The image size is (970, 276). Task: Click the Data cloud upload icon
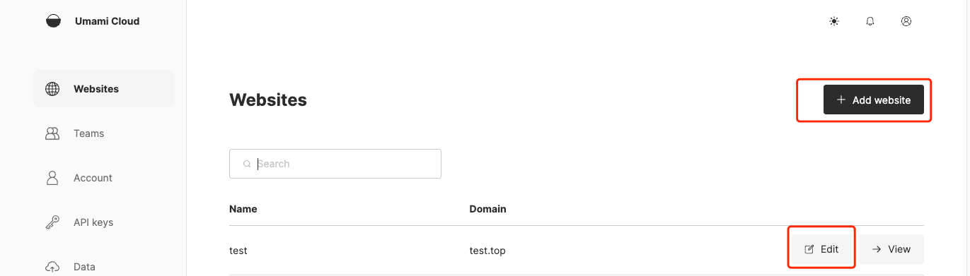tap(52, 267)
